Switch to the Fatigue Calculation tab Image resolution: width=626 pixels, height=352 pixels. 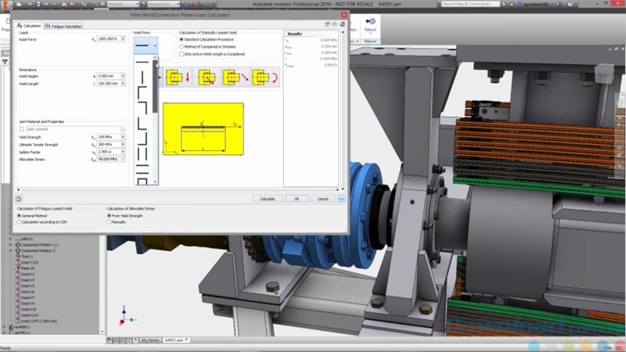(x=63, y=25)
